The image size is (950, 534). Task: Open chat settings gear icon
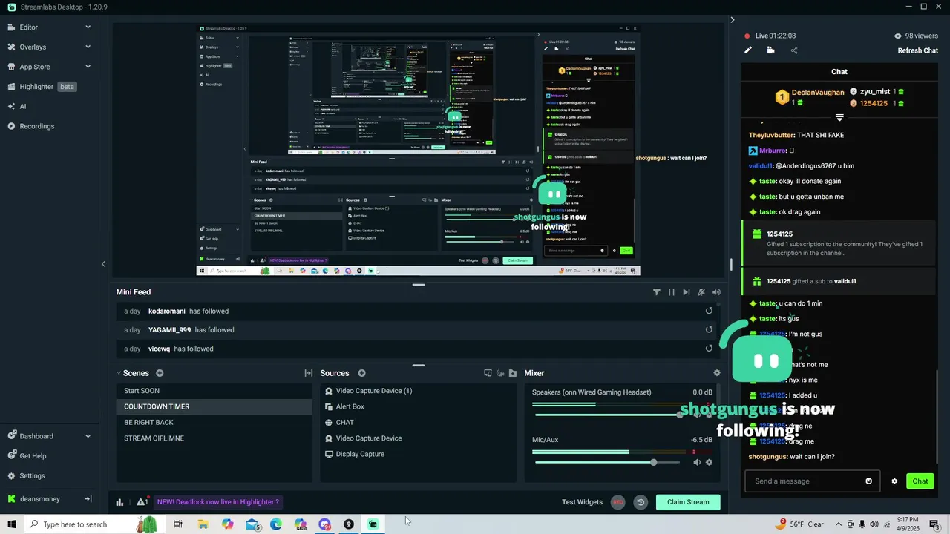(894, 481)
